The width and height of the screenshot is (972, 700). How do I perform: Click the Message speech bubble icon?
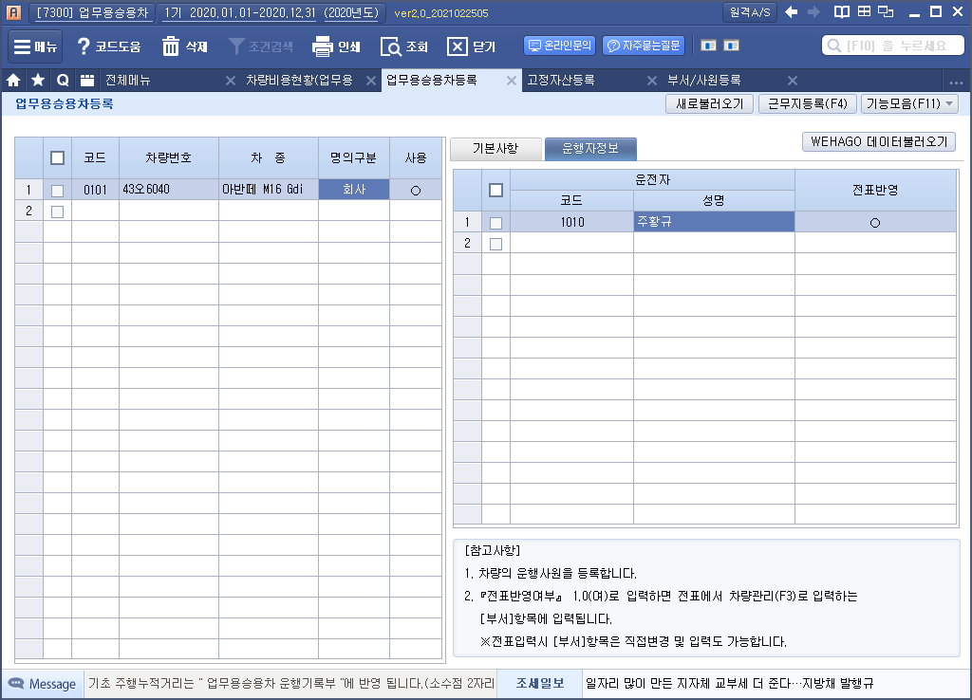(x=16, y=683)
